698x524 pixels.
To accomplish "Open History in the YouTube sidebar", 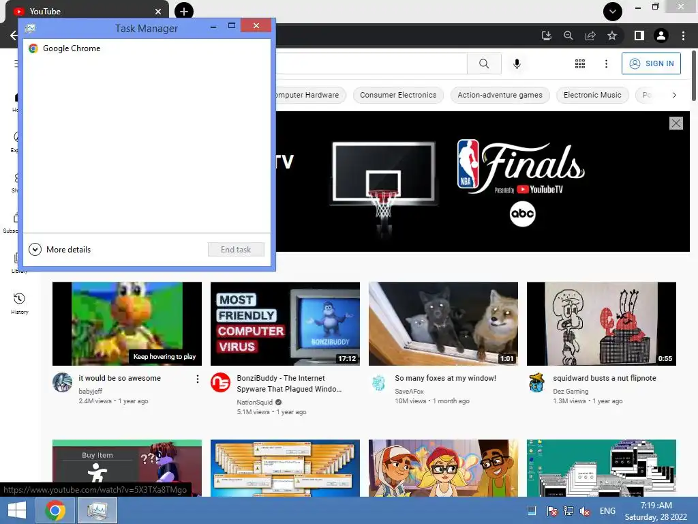I will [19, 303].
